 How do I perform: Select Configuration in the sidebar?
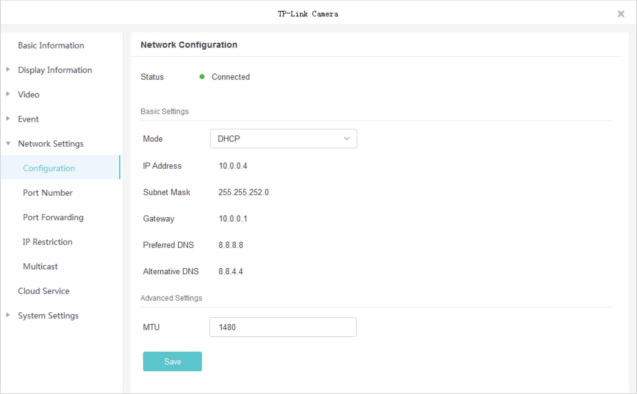49,168
